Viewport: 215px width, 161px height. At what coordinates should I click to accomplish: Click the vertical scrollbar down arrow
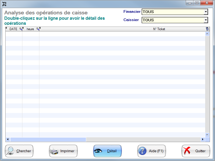207,135
